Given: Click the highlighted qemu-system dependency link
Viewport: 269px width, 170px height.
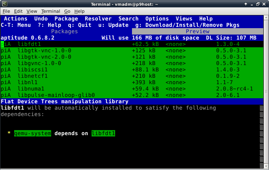Looking at the screenshot, I should (32, 133).
